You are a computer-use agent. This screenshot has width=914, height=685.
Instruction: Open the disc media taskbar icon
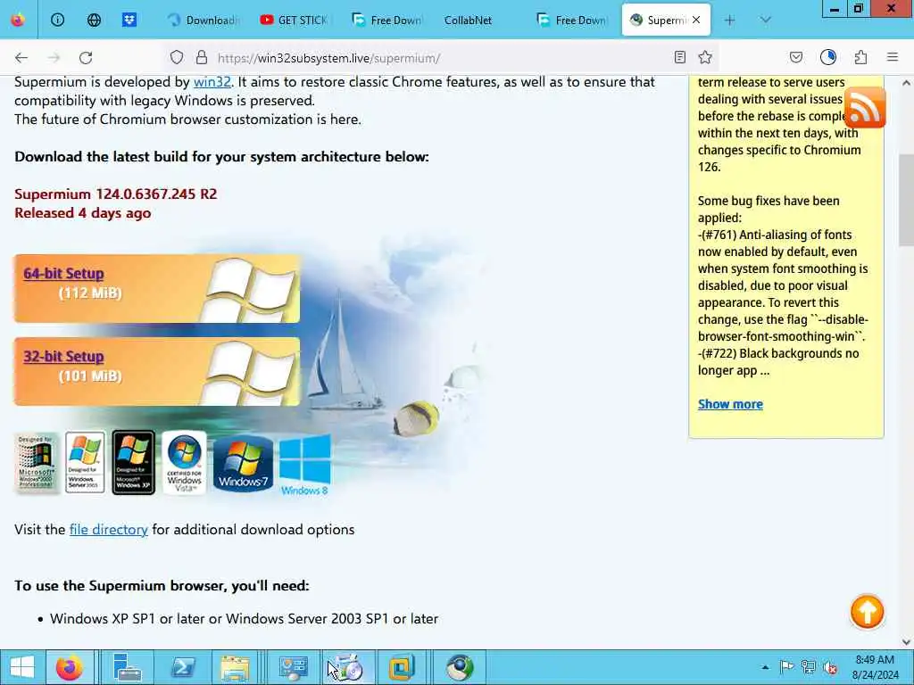click(x=348, y=667)
